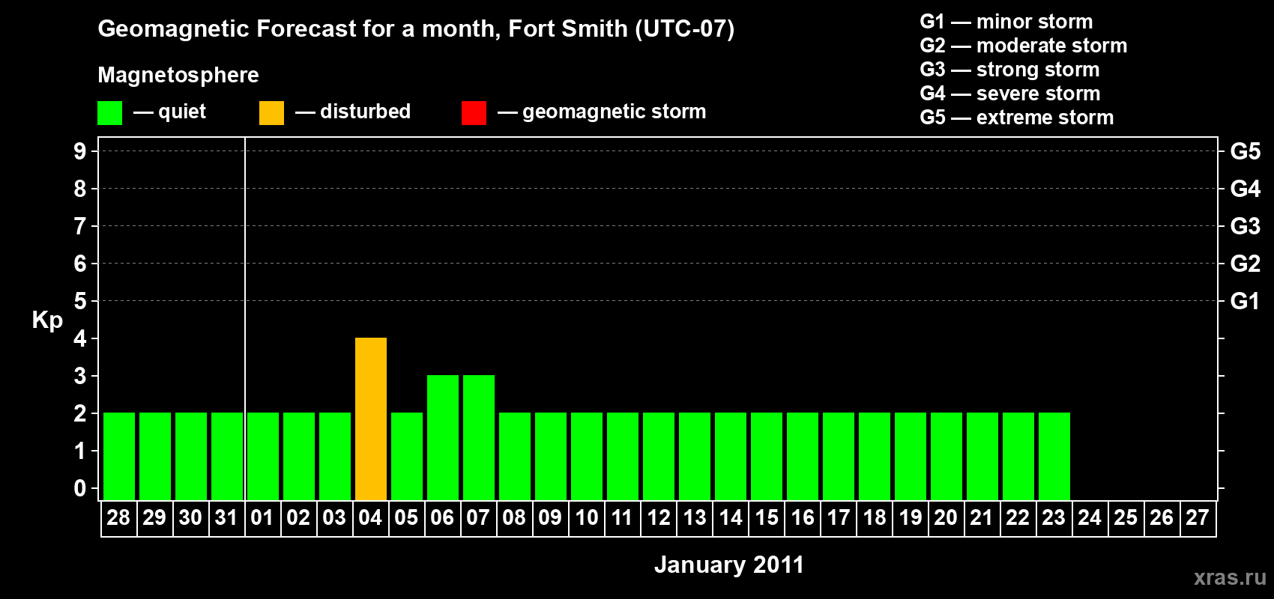
Task: Click the date label 24
Action: click(1090, 517)
